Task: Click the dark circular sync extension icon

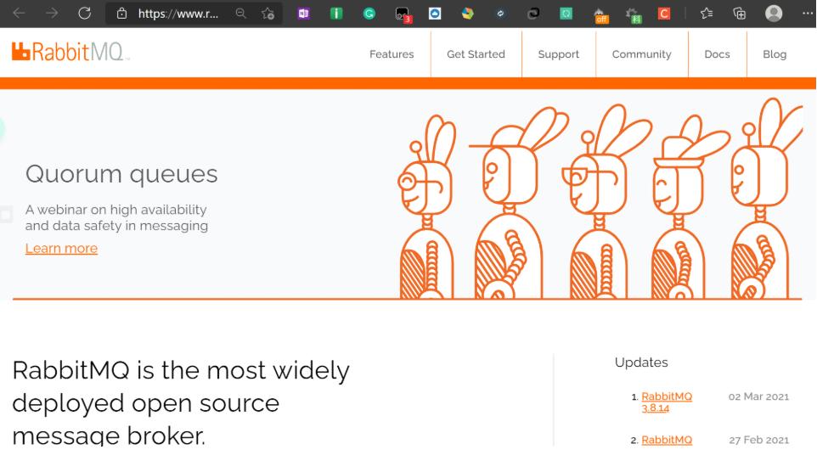Action: pyautogui.click(x=500, y=14)
